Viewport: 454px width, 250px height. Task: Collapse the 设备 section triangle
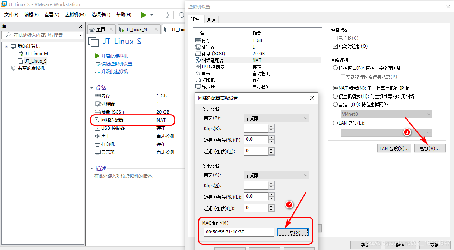(x=92, y=88)
